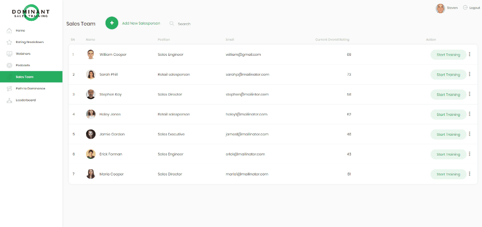Click Logout text link

click(474, 8)
